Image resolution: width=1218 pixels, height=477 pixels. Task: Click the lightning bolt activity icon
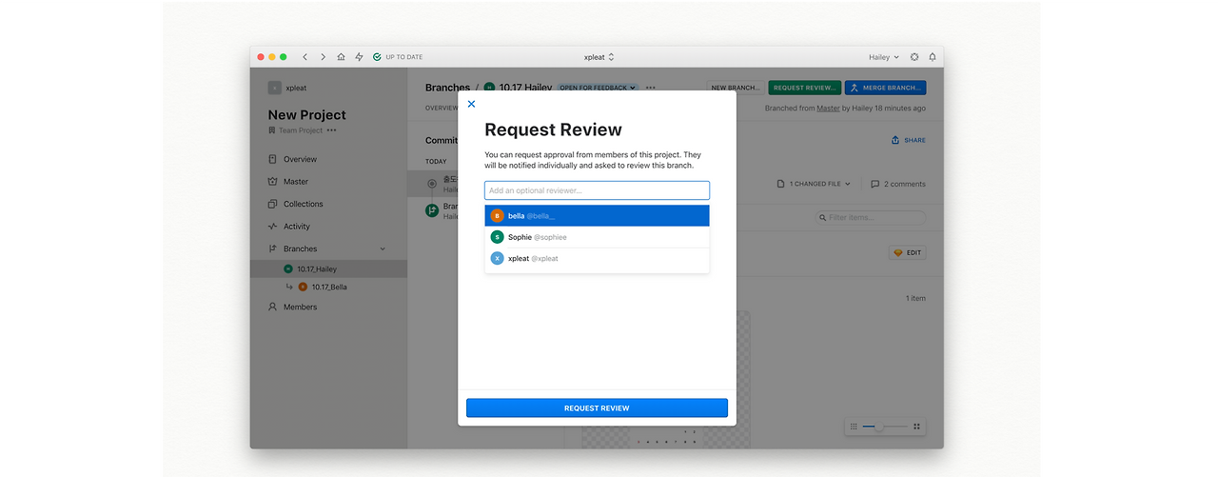tap(359, 57)
